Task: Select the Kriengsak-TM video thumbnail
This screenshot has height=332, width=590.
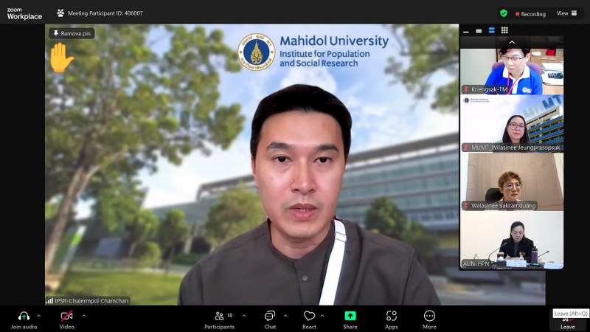Action: tap(512, 71)
